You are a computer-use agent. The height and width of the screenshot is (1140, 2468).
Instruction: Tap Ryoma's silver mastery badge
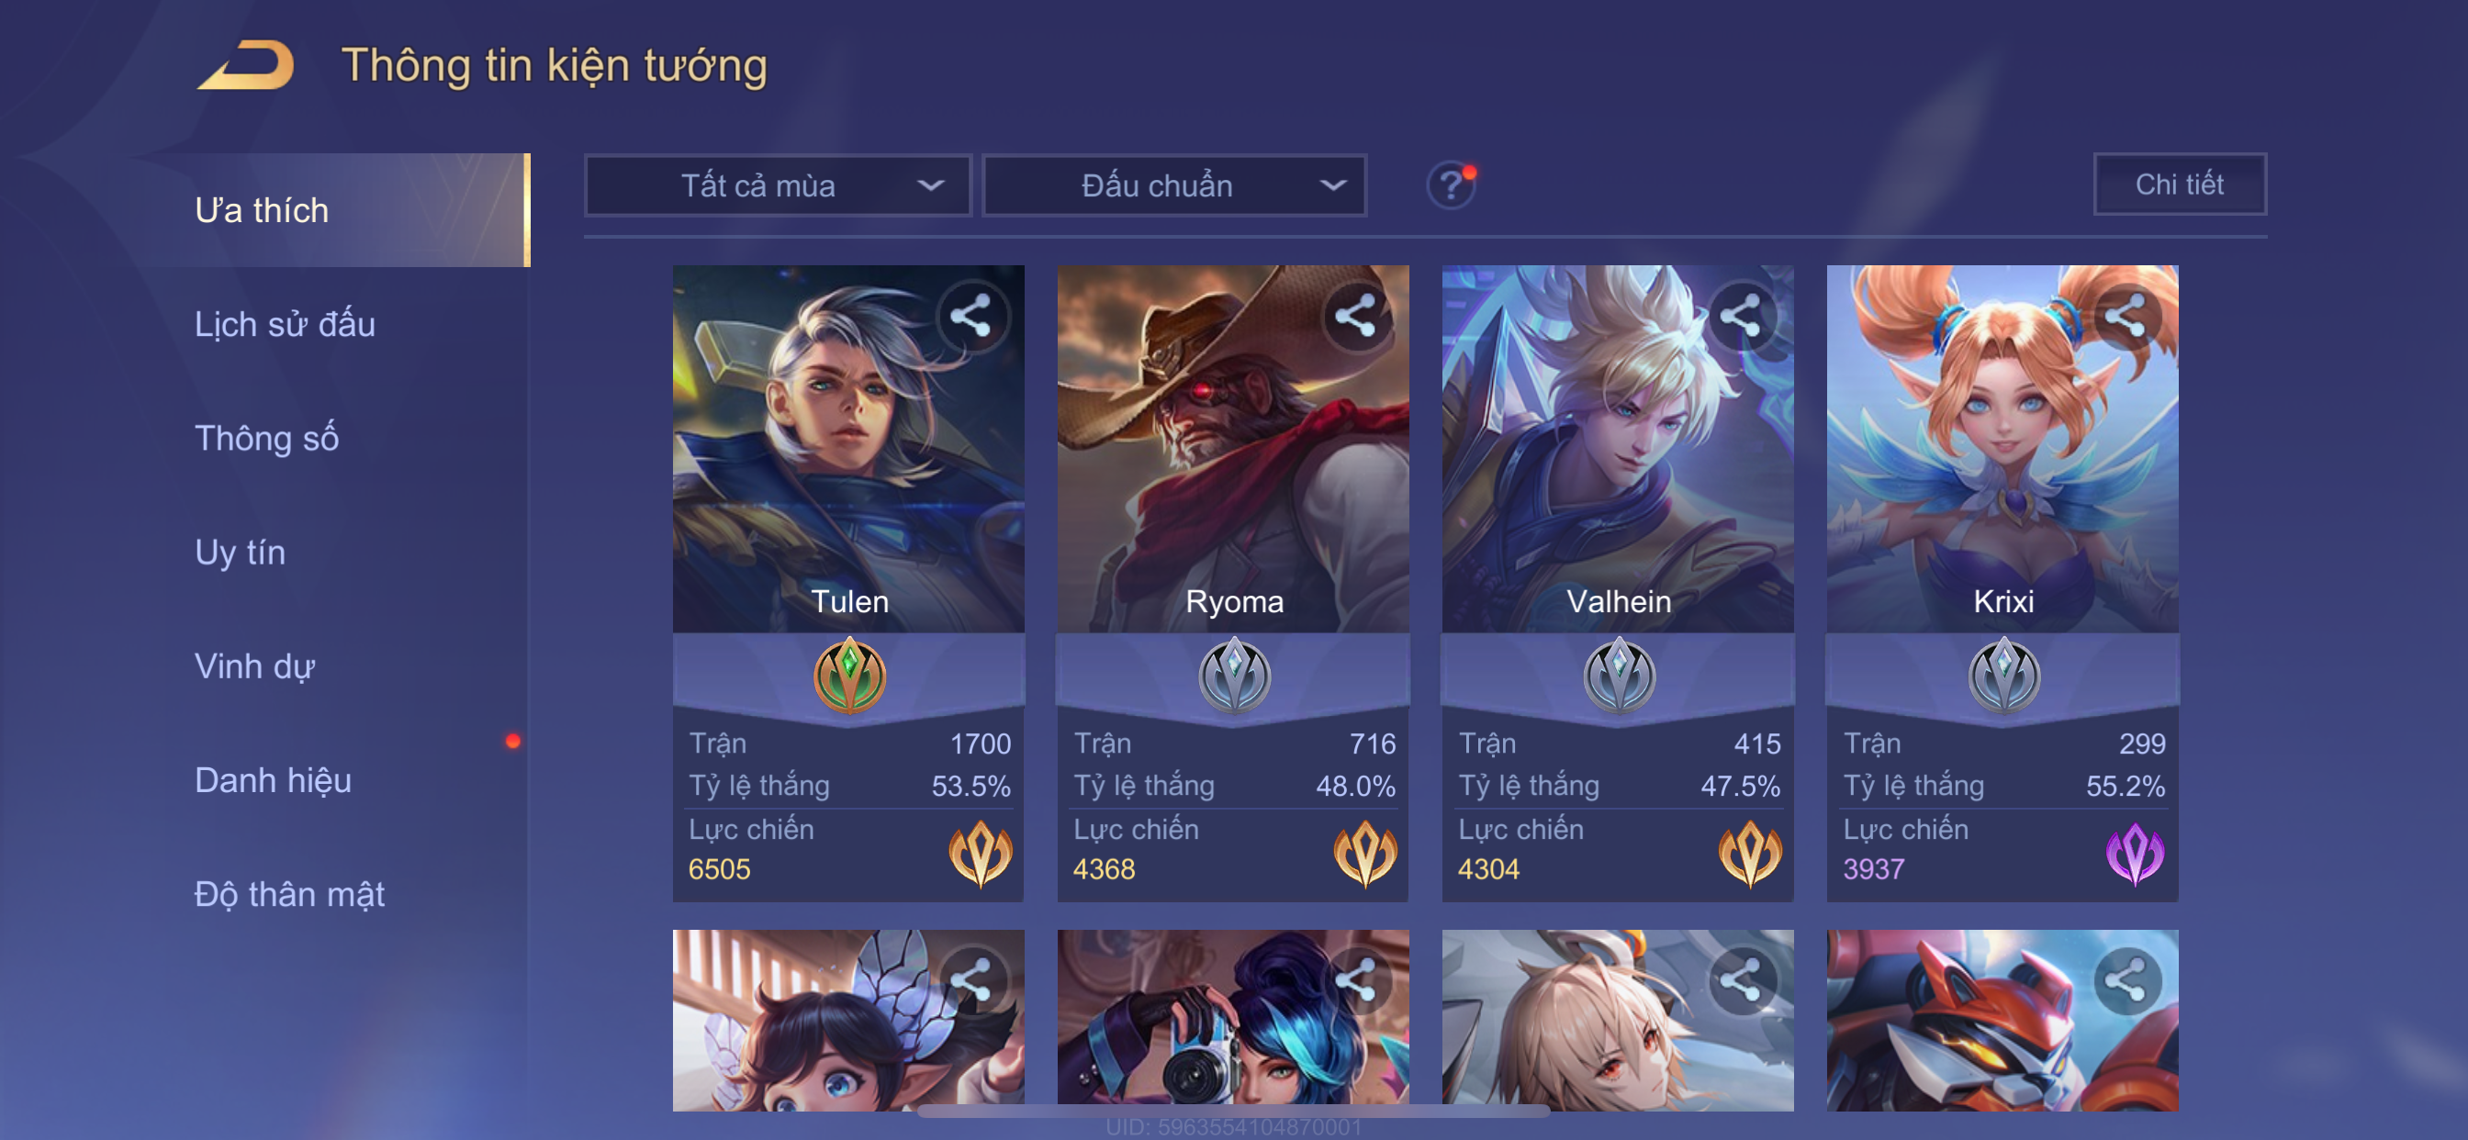pos(1234,676)
